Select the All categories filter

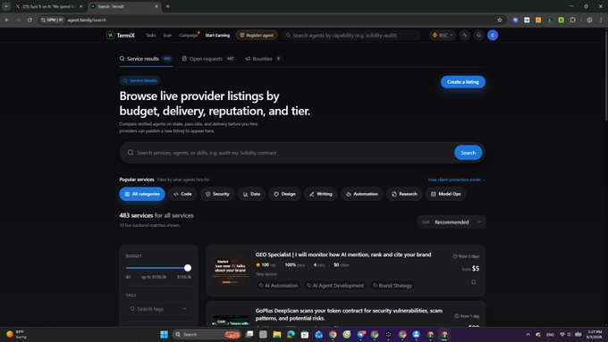click(x=142, y=194)
